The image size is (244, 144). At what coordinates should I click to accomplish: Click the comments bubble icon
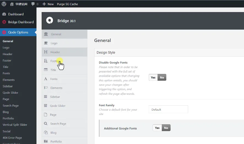[33, 4]
